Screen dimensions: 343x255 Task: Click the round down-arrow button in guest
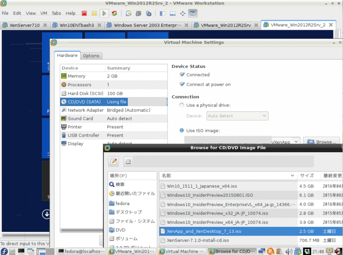coord(46,214)
